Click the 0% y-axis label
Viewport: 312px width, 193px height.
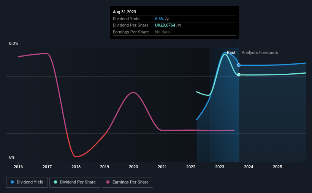click(x=12, y=157)
